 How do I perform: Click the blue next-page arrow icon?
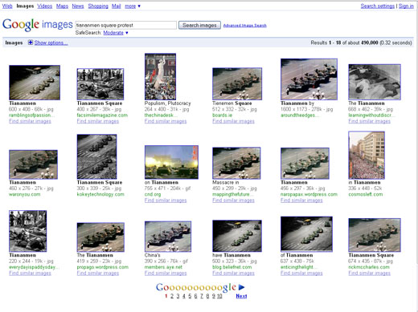tap(241, 287)
